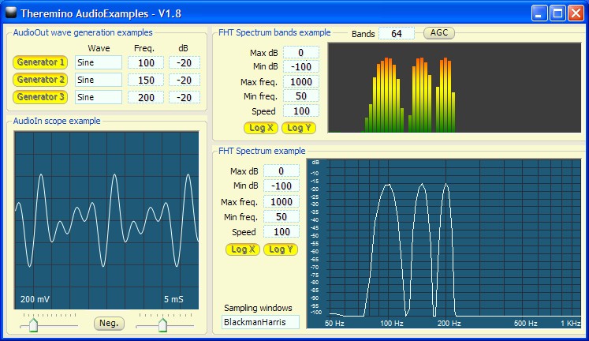Click the Bands value field showing 64
Screen dimensions: 589x341
point(396,33)
